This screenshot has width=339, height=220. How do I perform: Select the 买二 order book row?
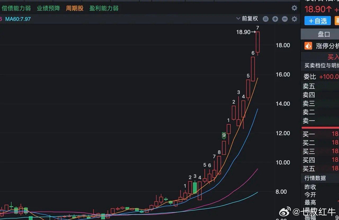click(320, 143)
